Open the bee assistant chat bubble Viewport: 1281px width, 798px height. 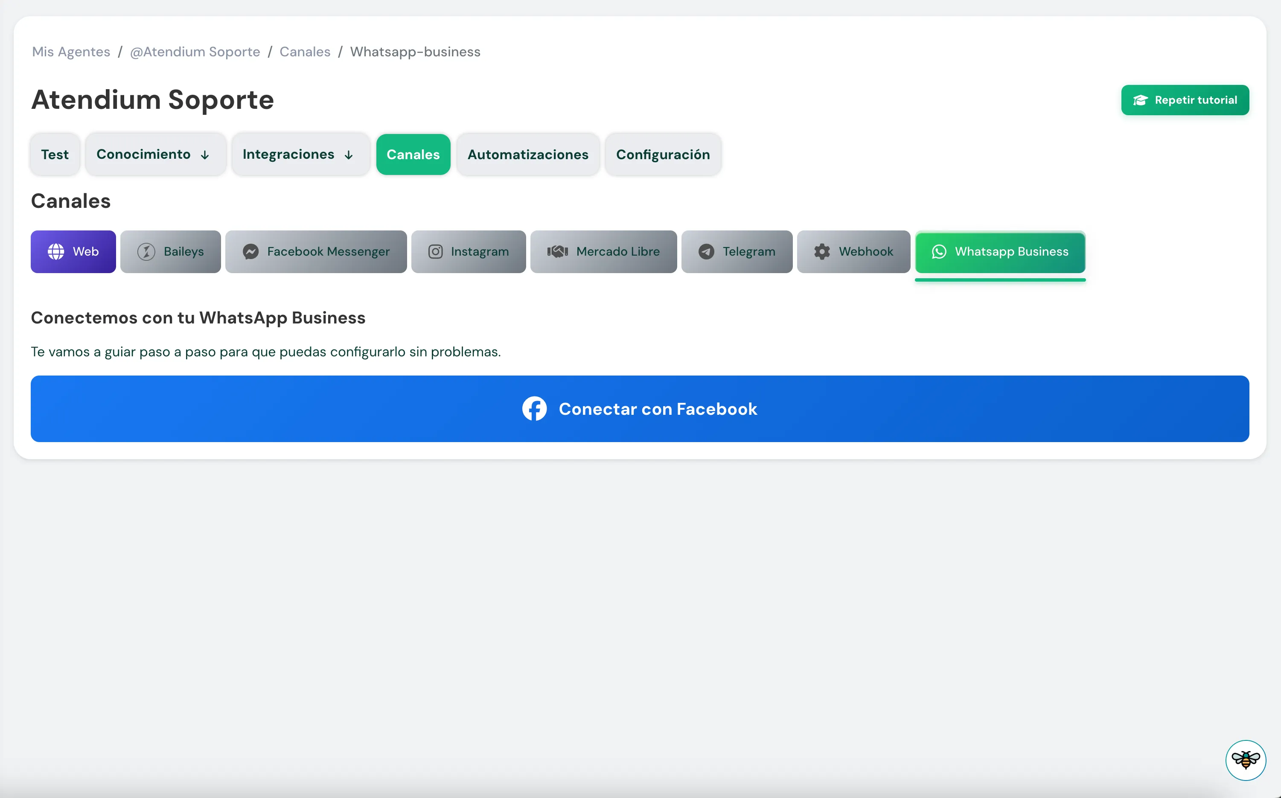[1246, 760]
